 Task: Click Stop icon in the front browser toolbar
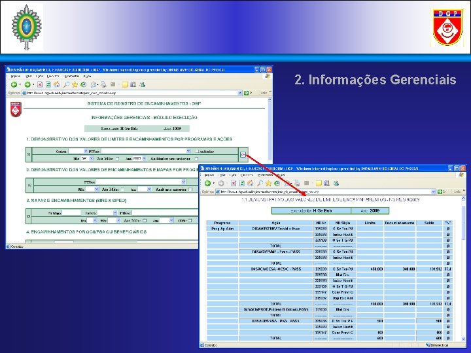(x=234, y=183)
